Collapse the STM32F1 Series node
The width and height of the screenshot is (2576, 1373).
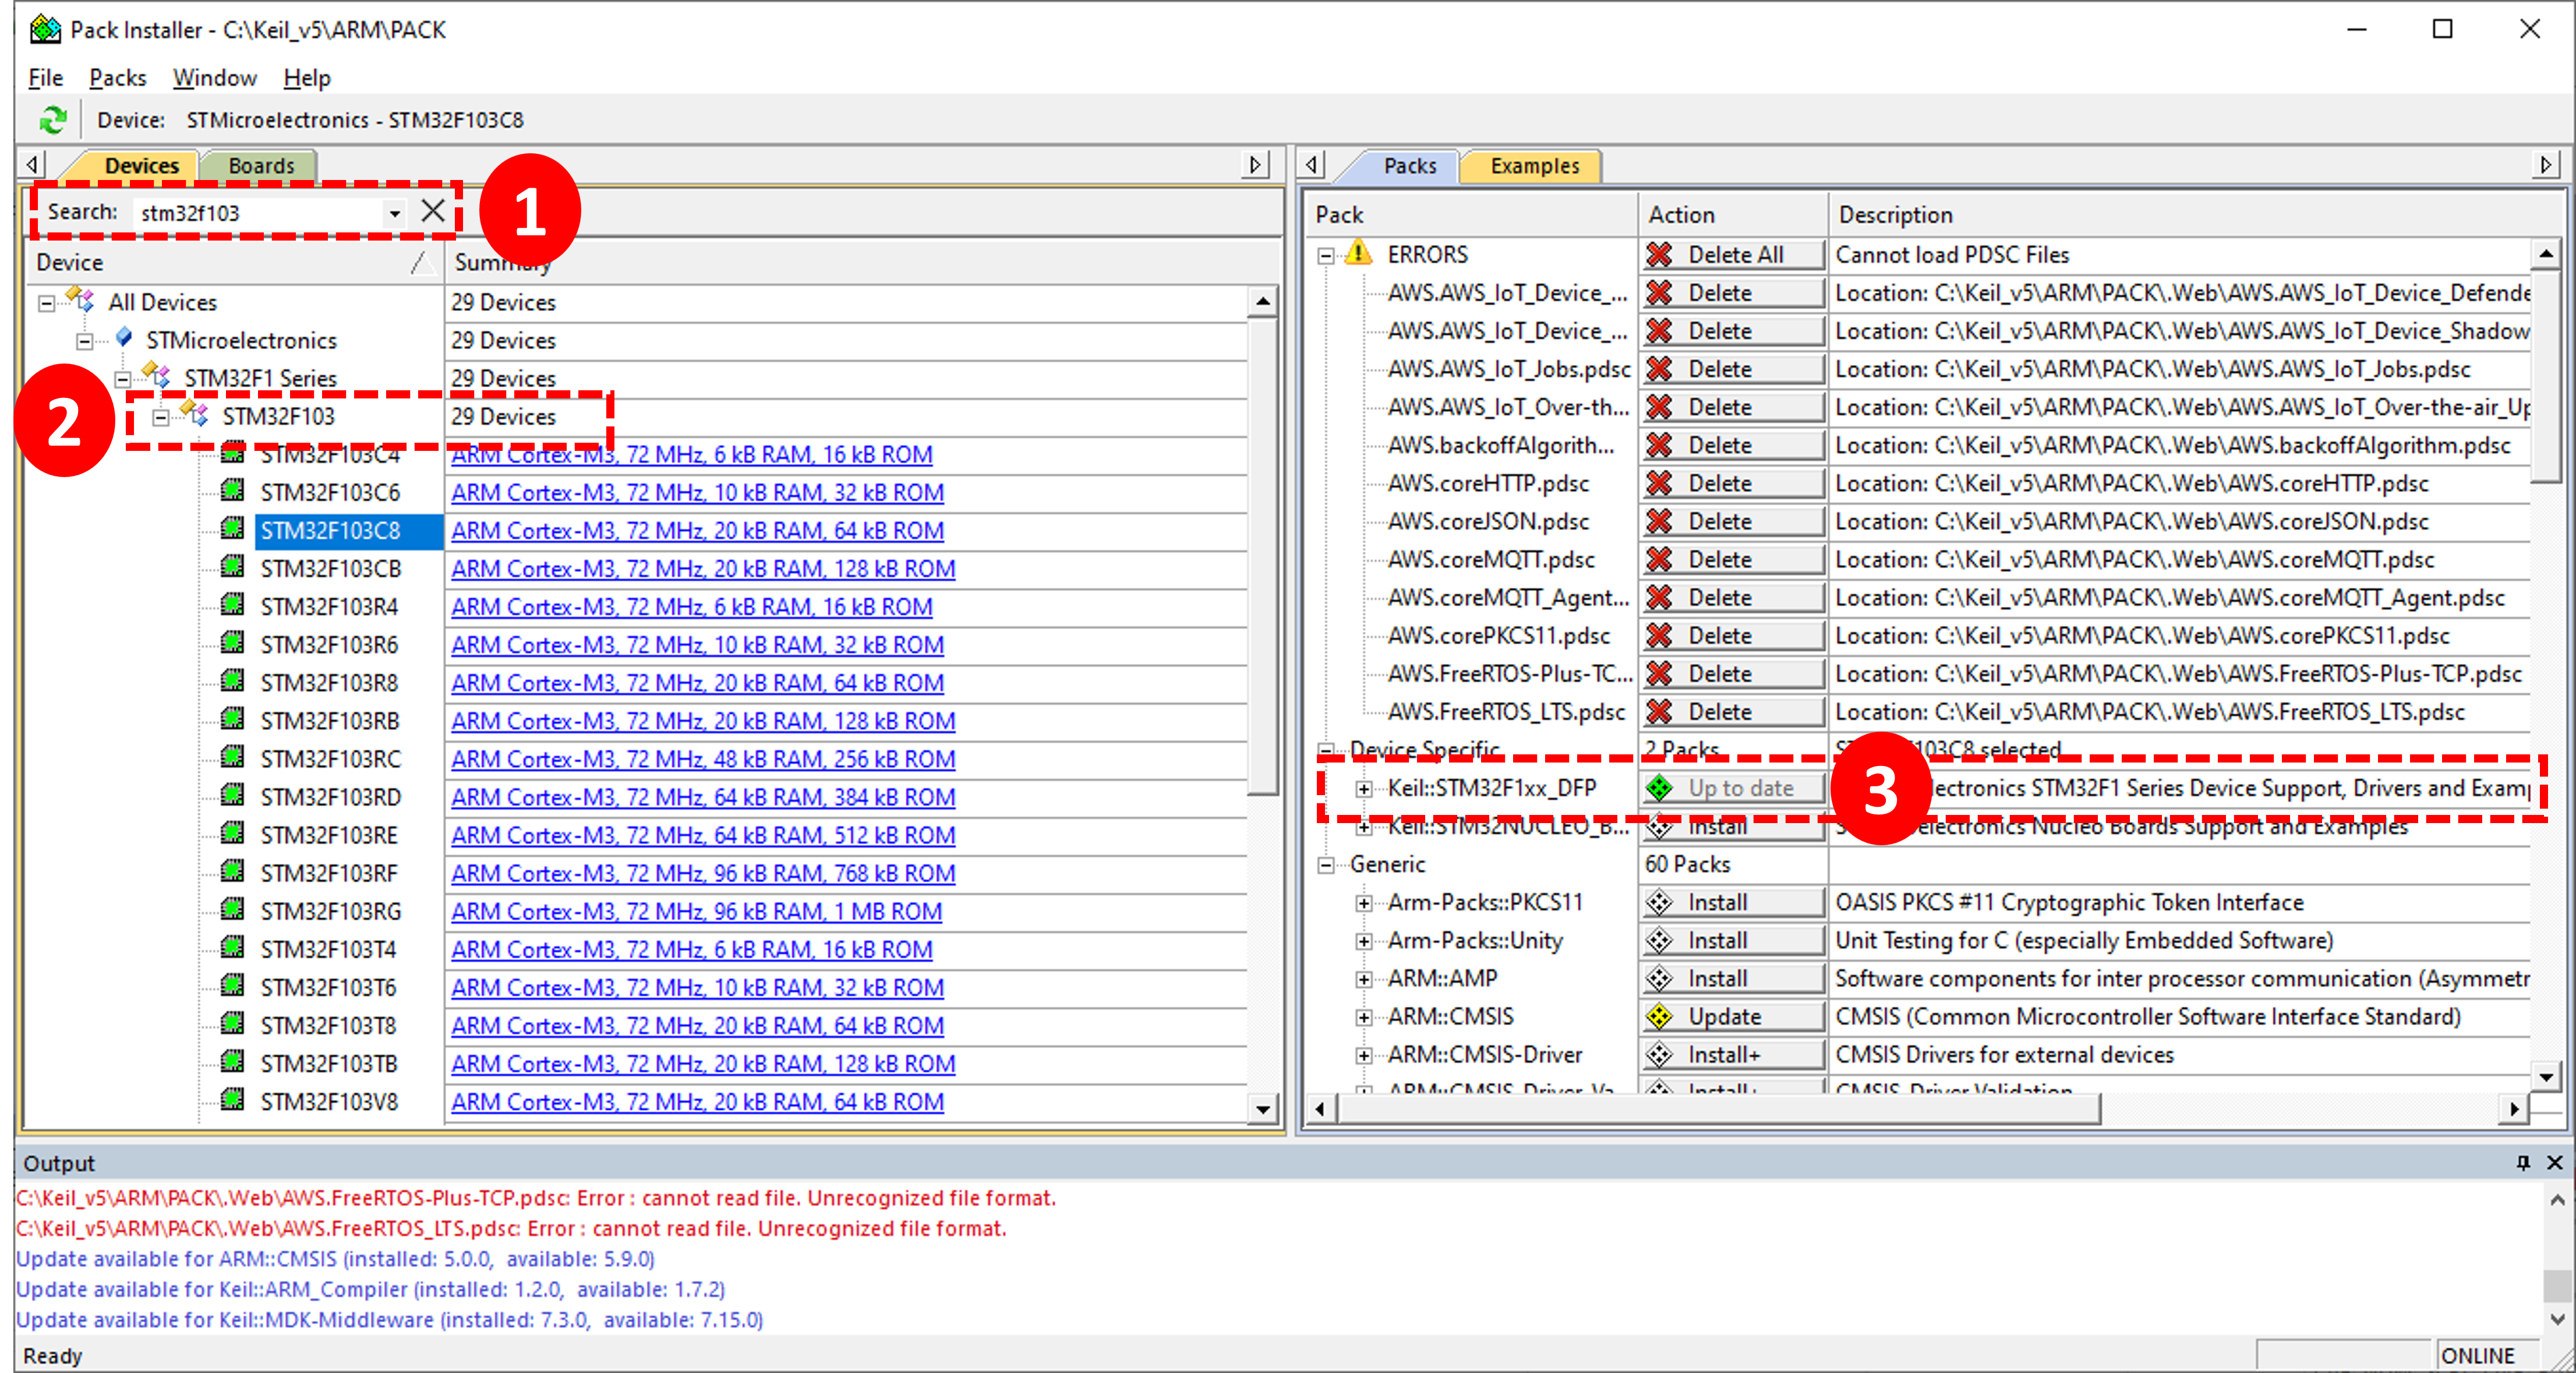point(123,379)
